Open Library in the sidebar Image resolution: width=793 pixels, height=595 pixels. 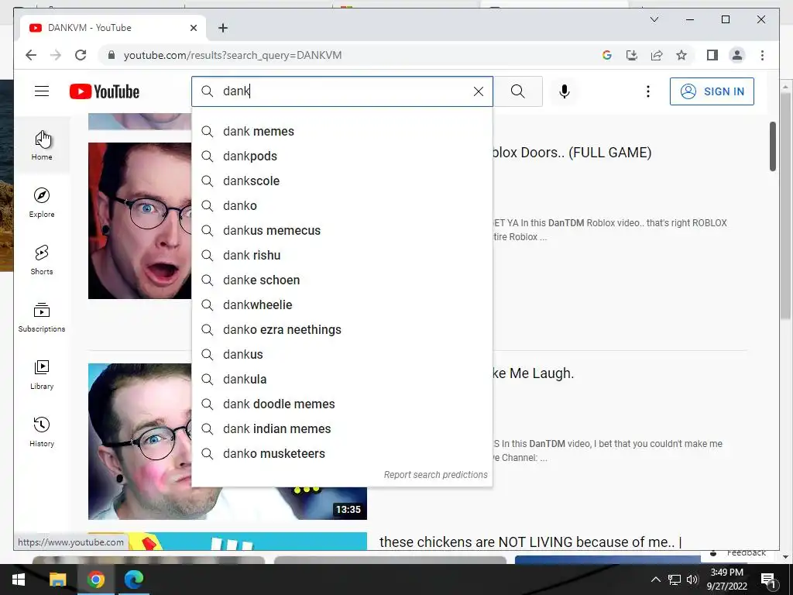click(42, 374)
